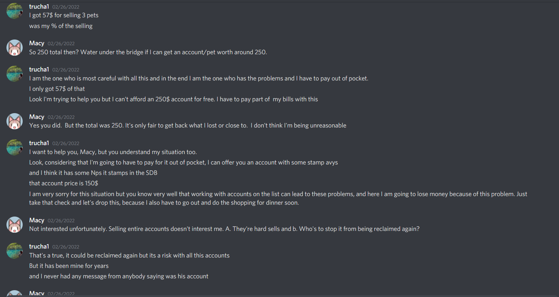Click trucha1's avatar next to "I want to help you, Macy"
Viewport: 559px width, 297px height.
point(15,147)
